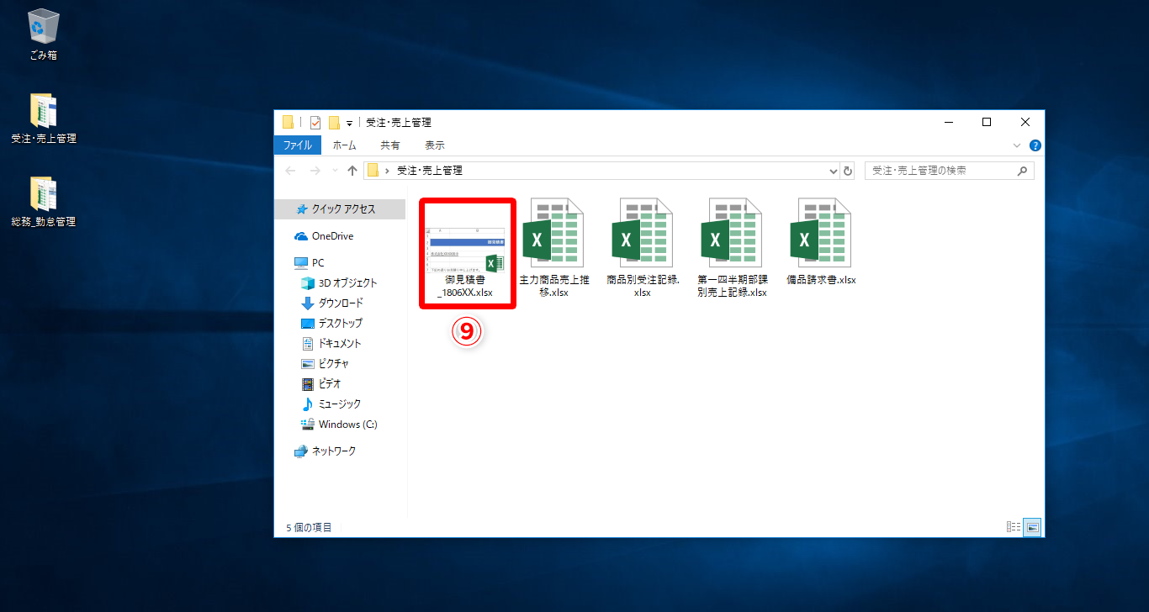The width and height of the screenshot is (1149, 612).
Task: Go back with the back arrow
Action: (291, 171)
